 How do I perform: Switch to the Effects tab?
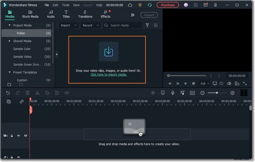[106, 14]
